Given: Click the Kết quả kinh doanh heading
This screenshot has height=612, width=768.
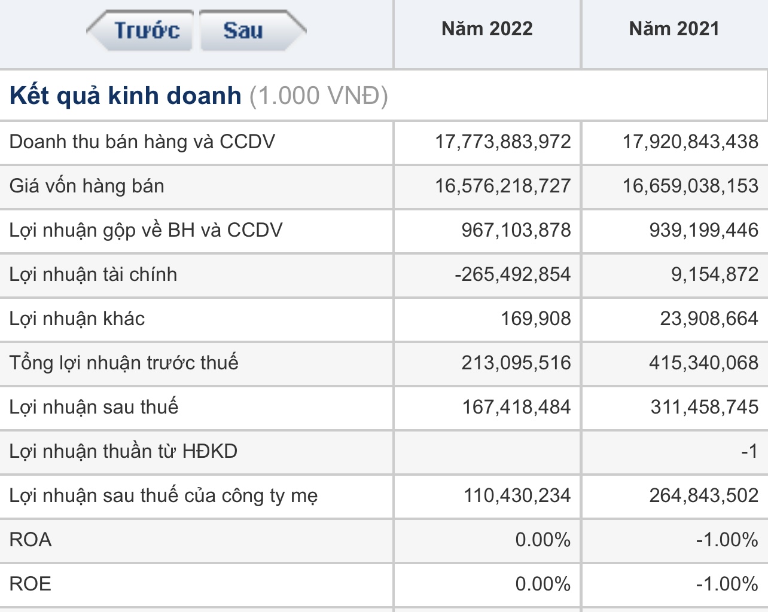Looking at the screenshot, I should [x=126, y=96].
